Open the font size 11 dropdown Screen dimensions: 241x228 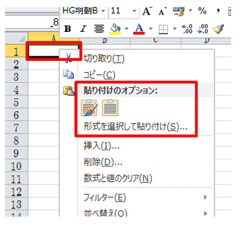(x=134, y=11)
